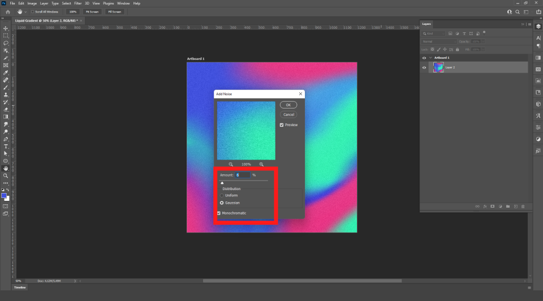
Task: Expand the status bar info arrow
Action: tap(75, 281)
